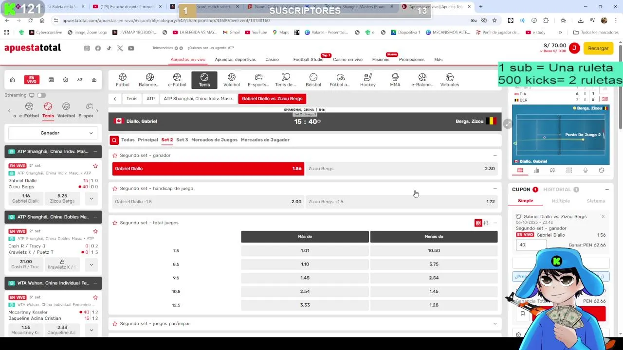Click the Recargar button
The image size is (623, 350).
598,48
